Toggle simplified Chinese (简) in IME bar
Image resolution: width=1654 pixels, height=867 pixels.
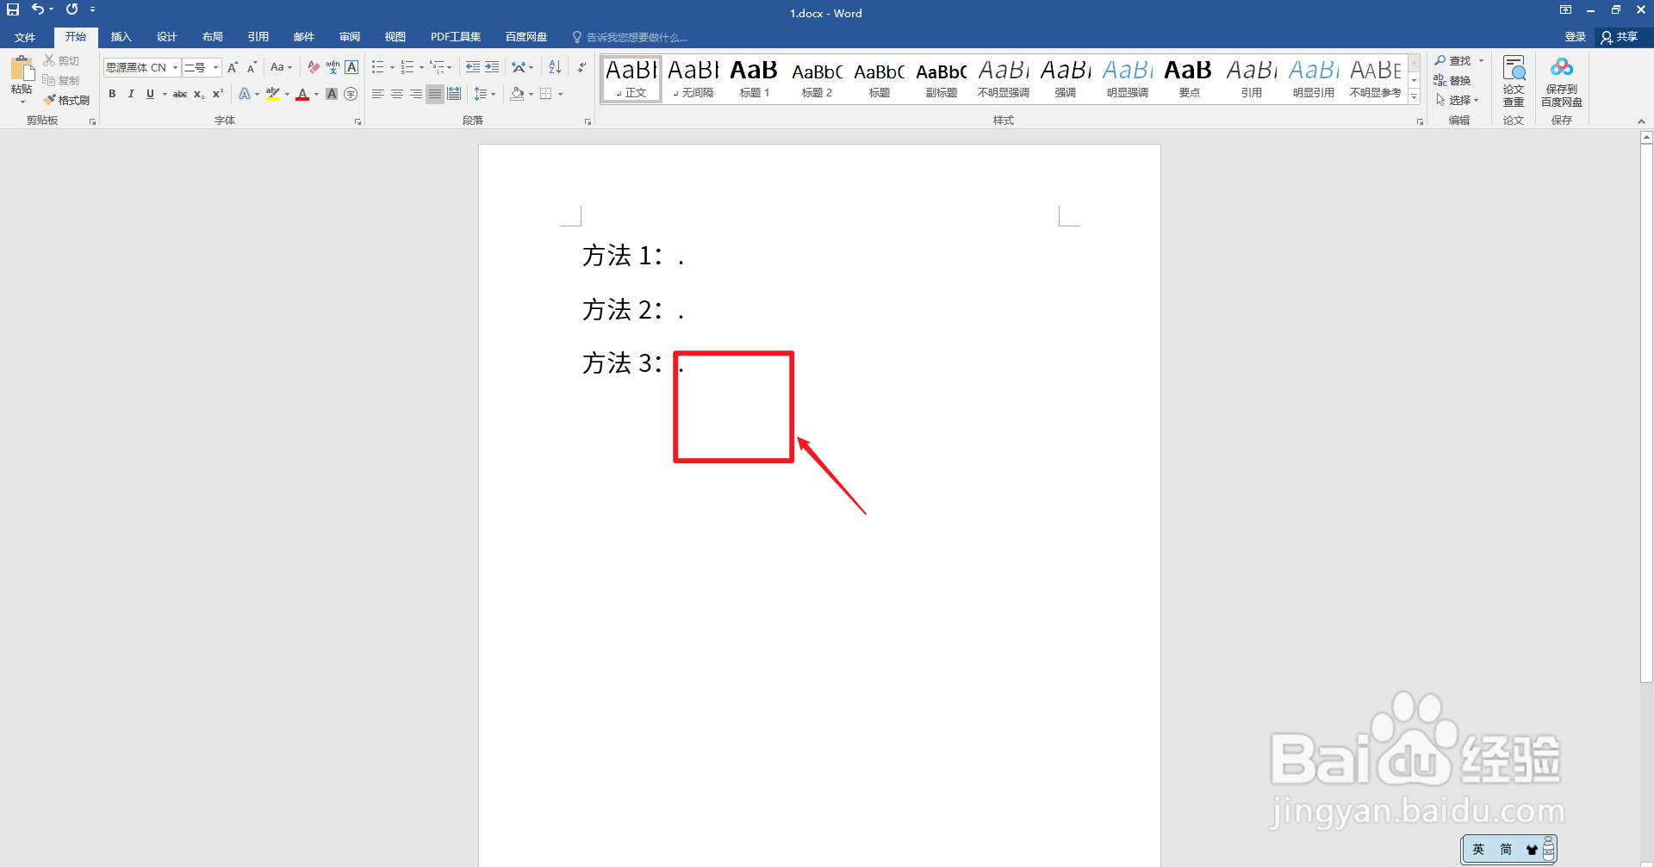[x=1506, y=850]
